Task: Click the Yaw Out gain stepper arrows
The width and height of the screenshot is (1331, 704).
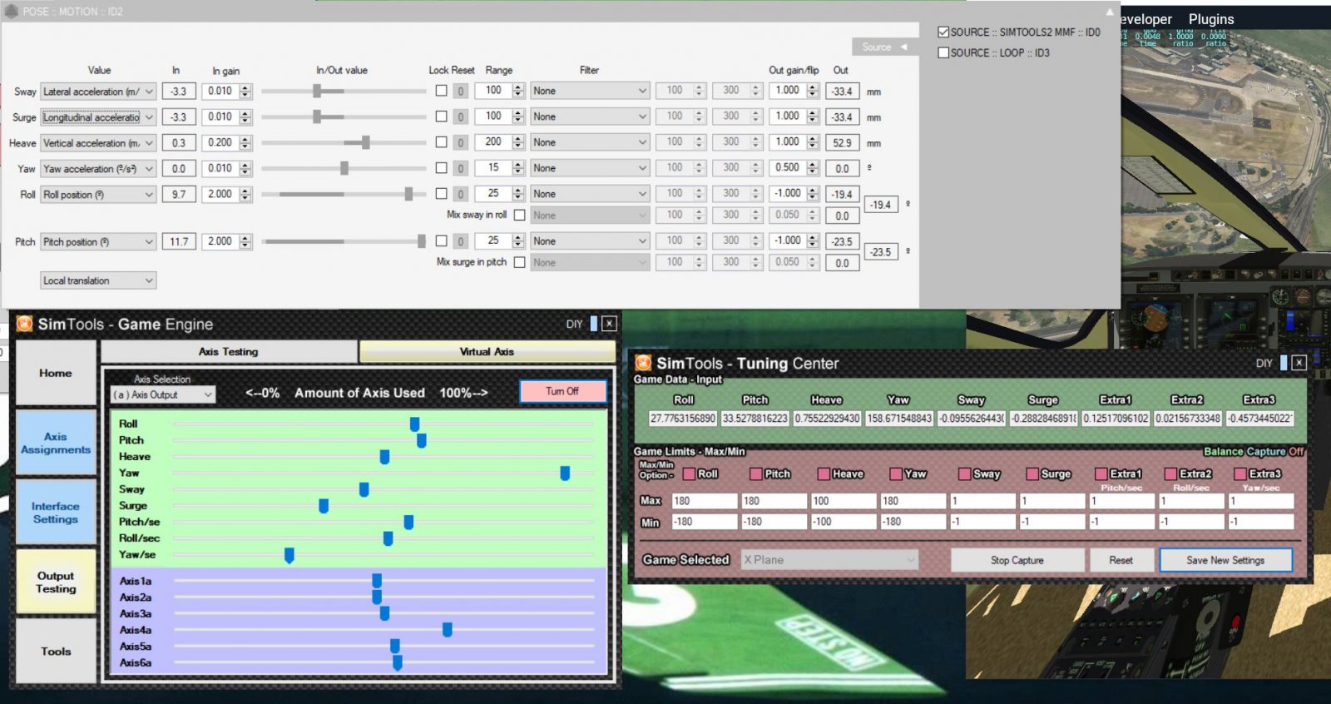Action: [813, 168]
